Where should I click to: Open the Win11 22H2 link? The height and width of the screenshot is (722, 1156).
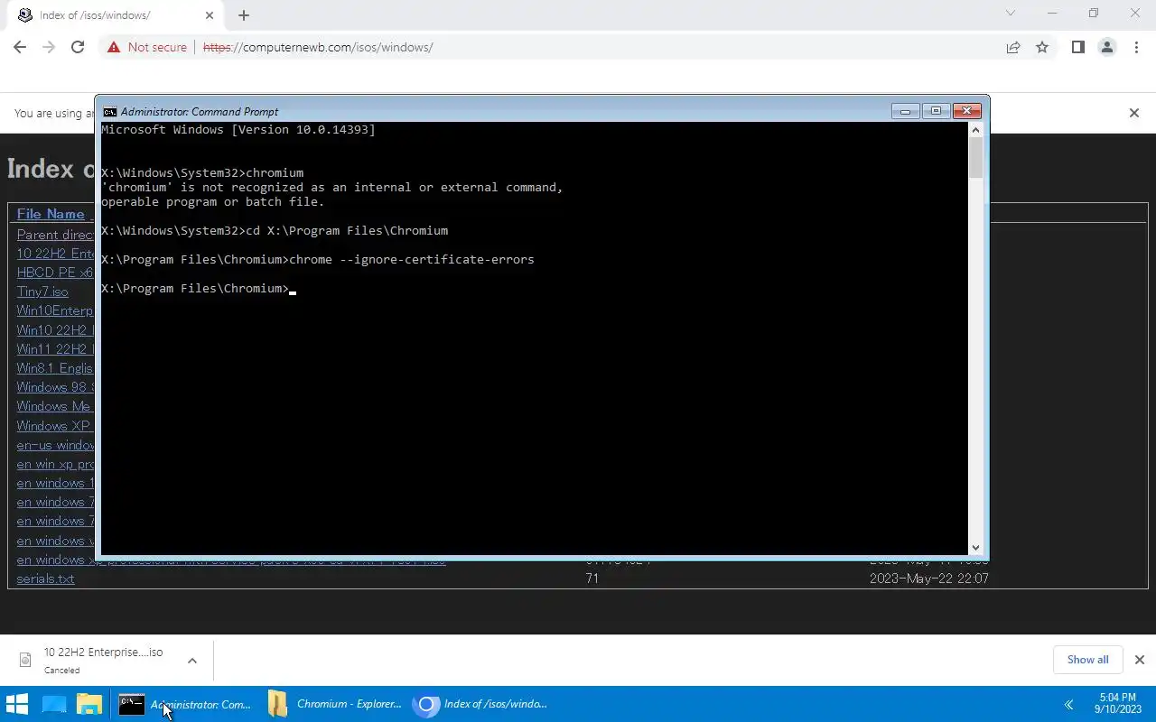tap(55, 349)
